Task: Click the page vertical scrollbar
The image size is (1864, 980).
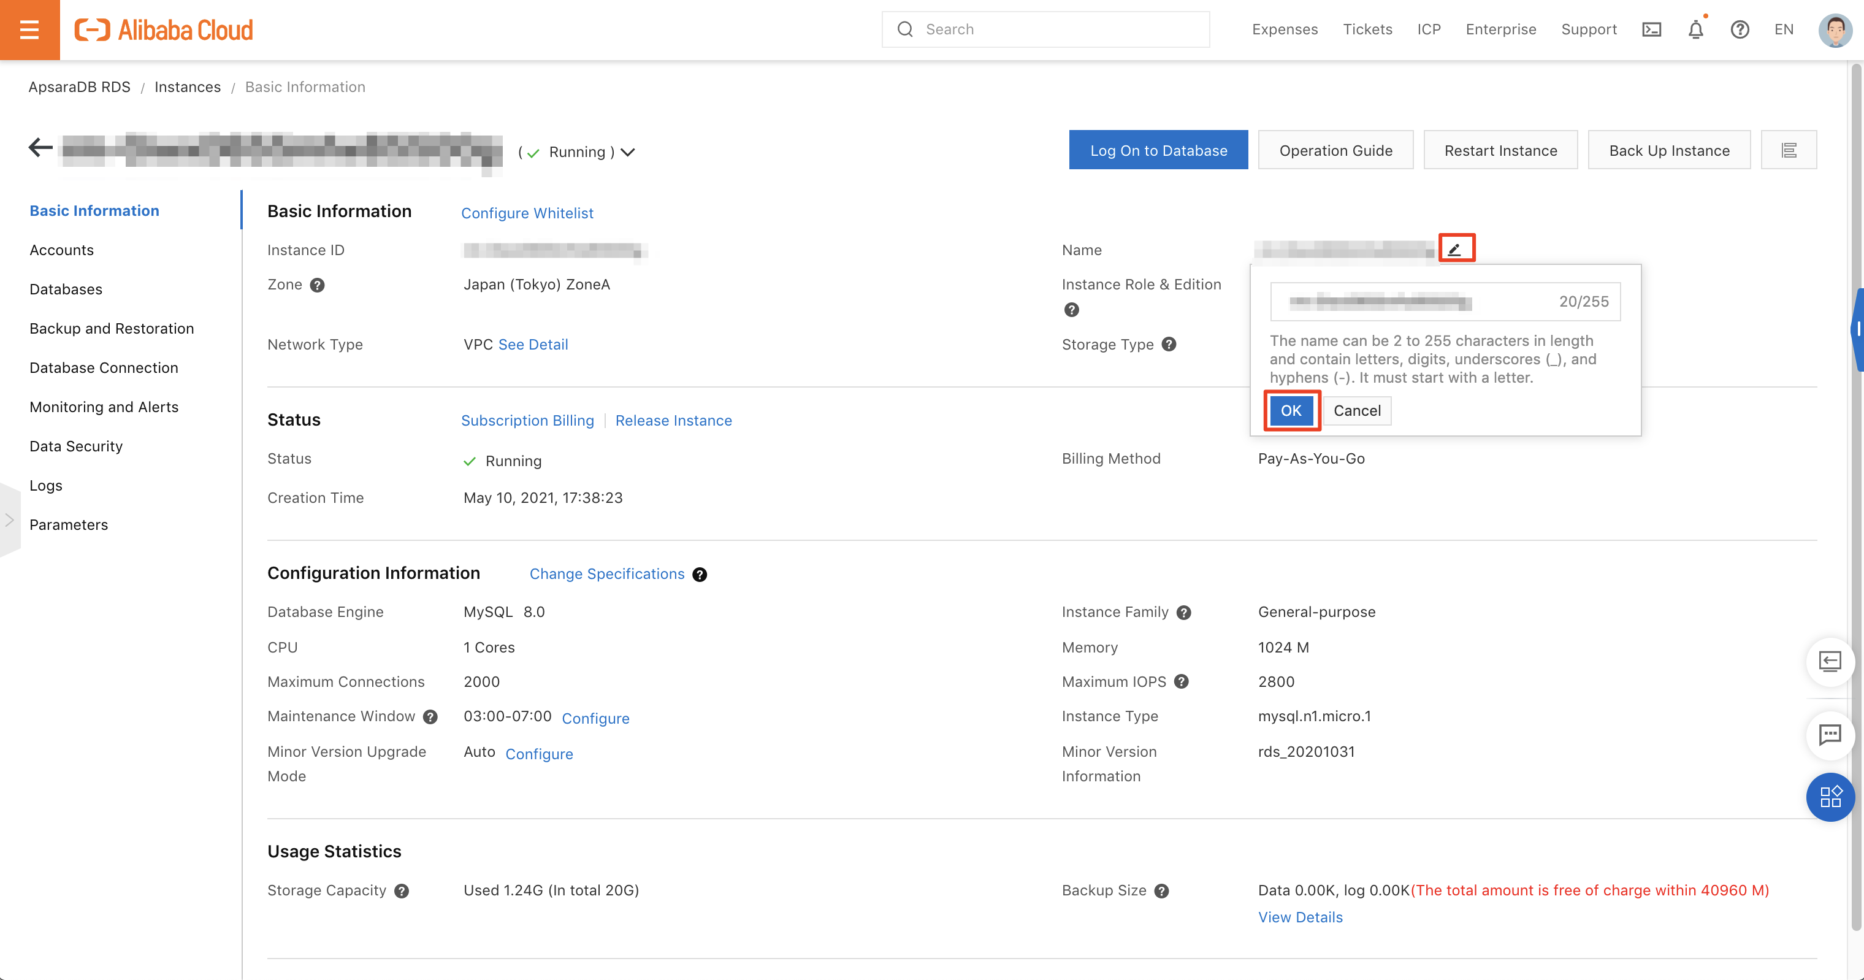Action: click(1855, 497)
